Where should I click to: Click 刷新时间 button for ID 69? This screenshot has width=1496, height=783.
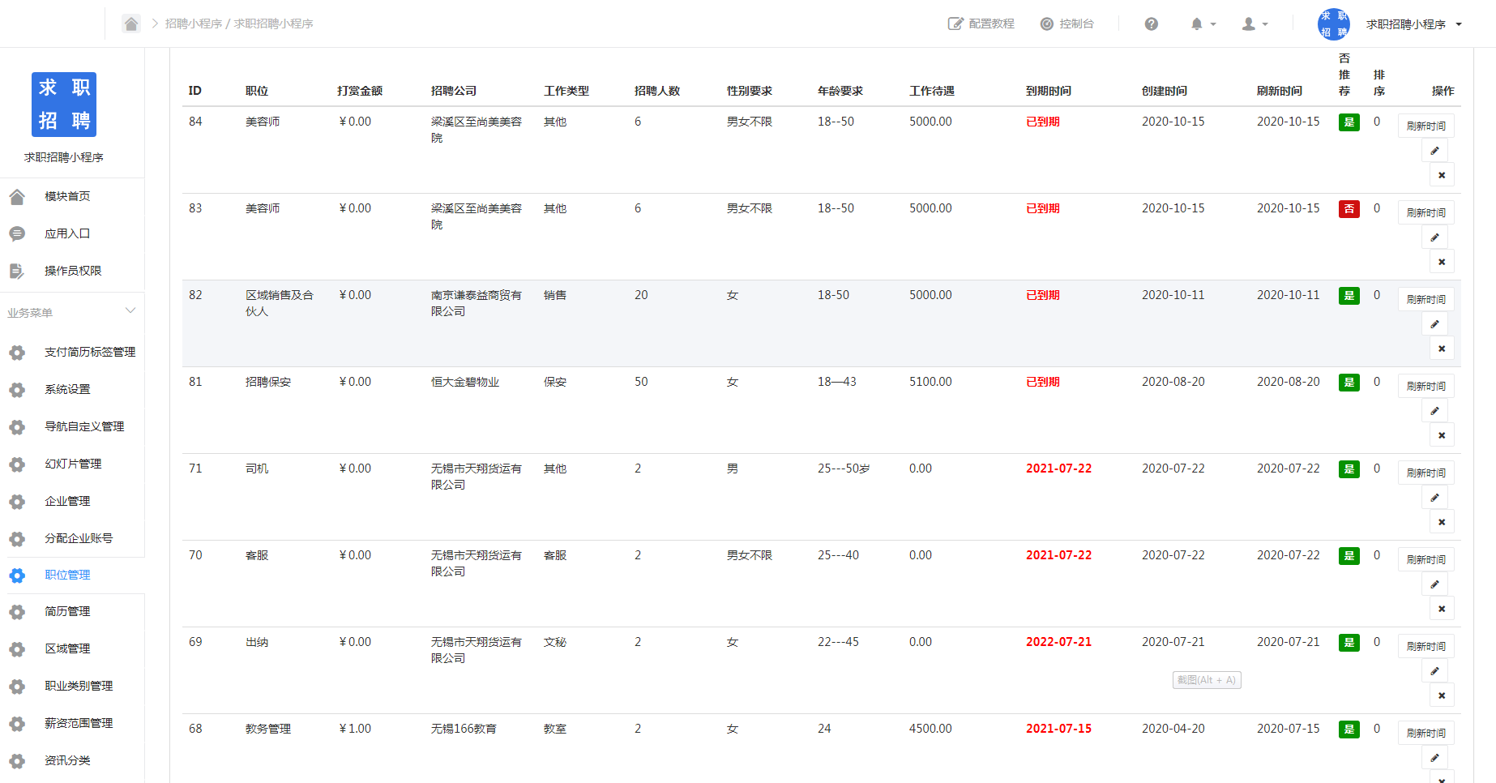tap(1425, 646)
